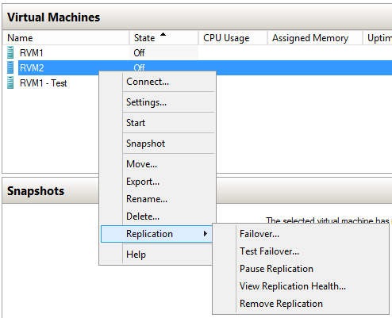
Task: Sort by the CPU Usage column header
Action: point(233,38)
